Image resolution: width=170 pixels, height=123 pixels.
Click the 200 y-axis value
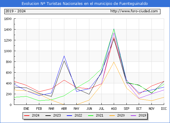click(x=9, y=94)
